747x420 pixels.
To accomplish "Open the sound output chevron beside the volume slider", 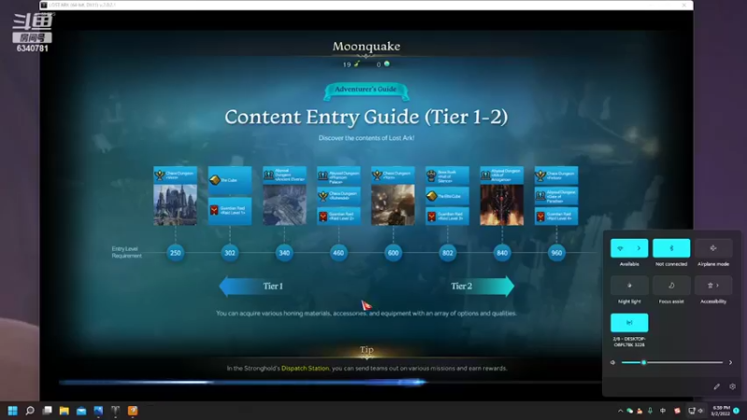I will pos(730,362).
